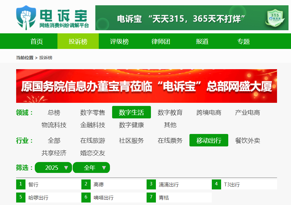This screenshot has width=291, height=205.
Task: Open the 天天315 green banner
Action: (x=192, y=18)
